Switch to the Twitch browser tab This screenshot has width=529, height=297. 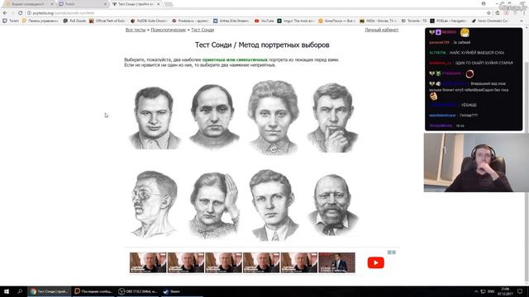(83, 4)
